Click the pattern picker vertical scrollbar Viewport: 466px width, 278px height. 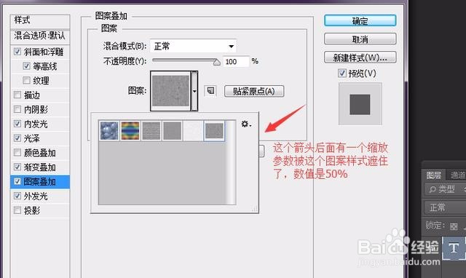tap(231, 162)
